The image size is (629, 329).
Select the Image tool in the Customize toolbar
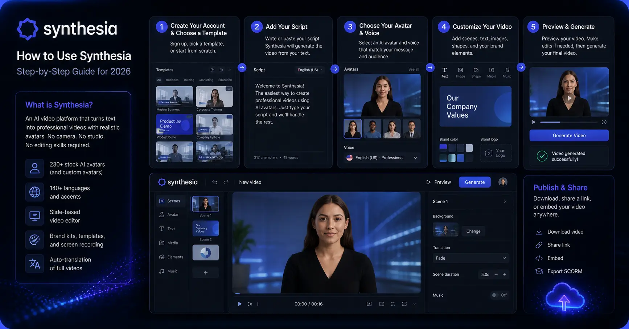point(460,73)
